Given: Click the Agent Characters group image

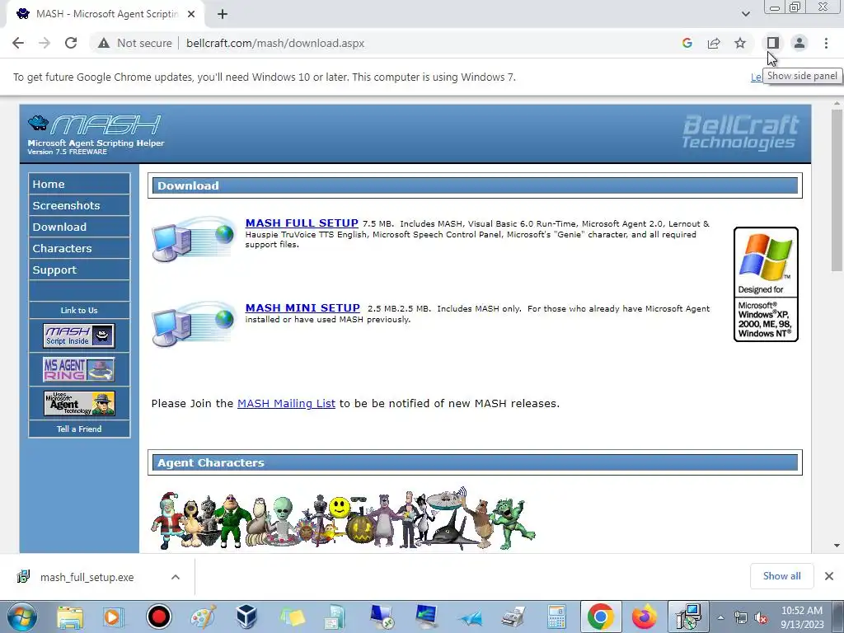Looking at the screenshot, I should 344,519.
